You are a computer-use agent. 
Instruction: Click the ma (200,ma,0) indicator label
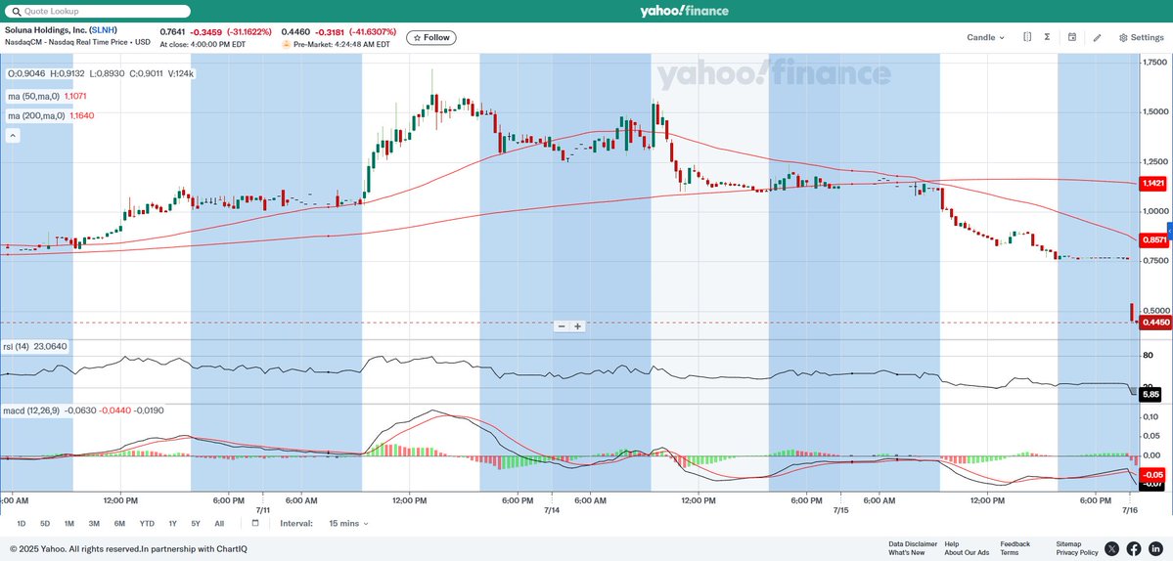click(36, 115)
